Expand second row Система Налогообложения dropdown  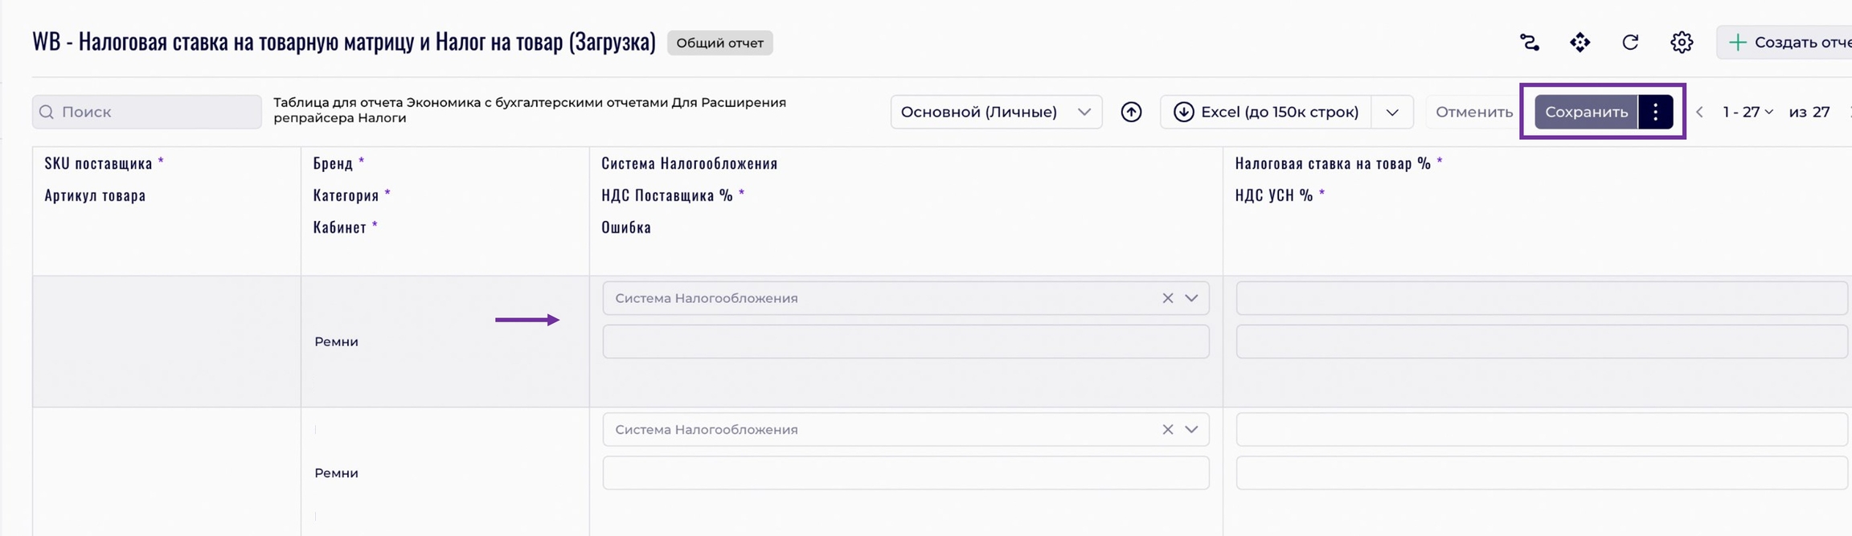pos(1191,430)
